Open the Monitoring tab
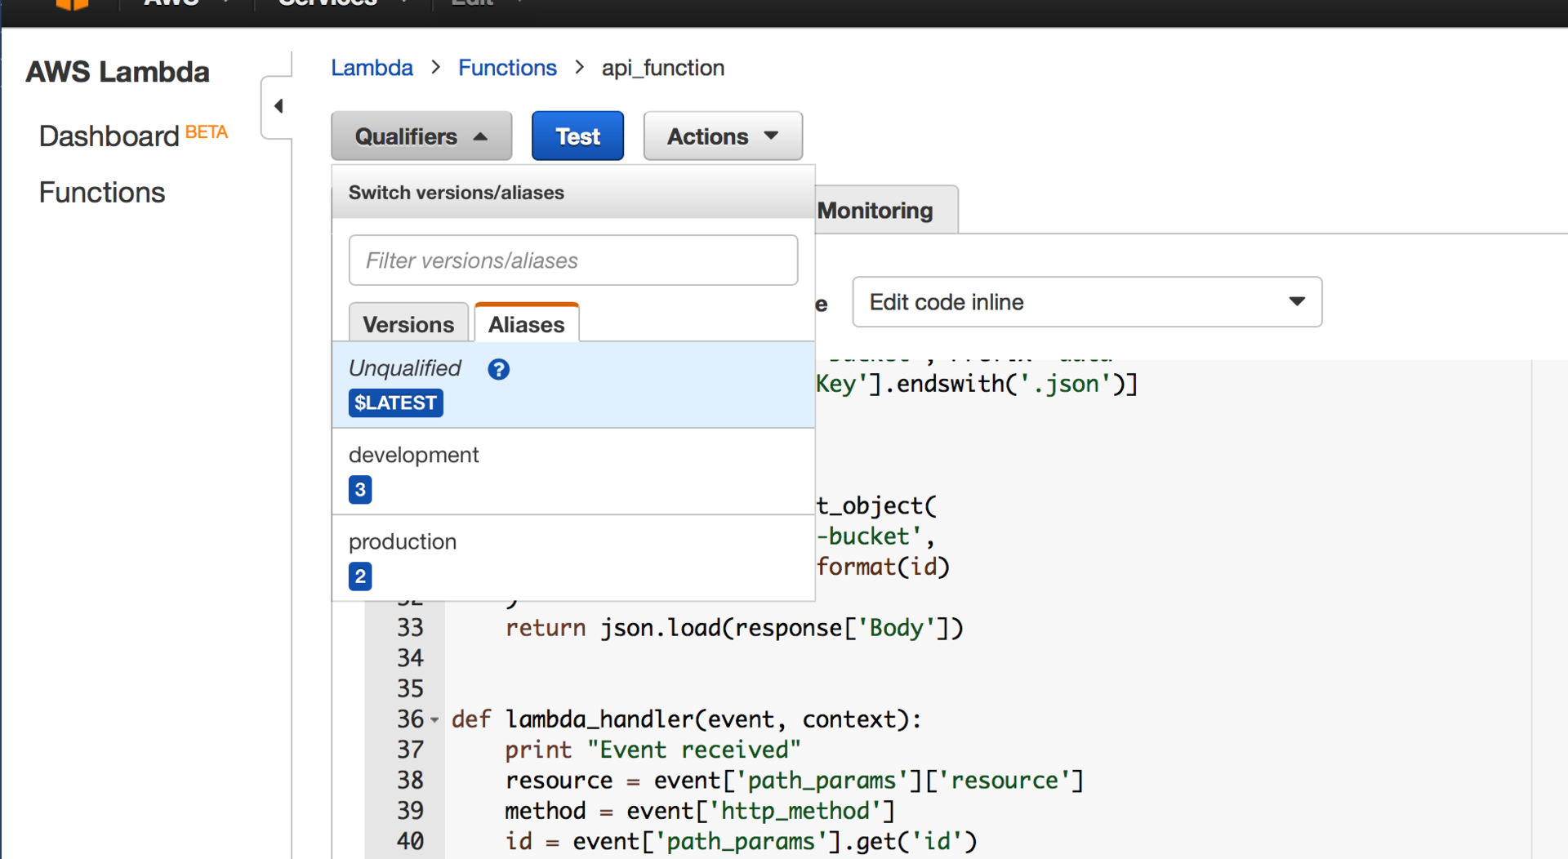This screenshot has height=859, width=1568. 874,210
